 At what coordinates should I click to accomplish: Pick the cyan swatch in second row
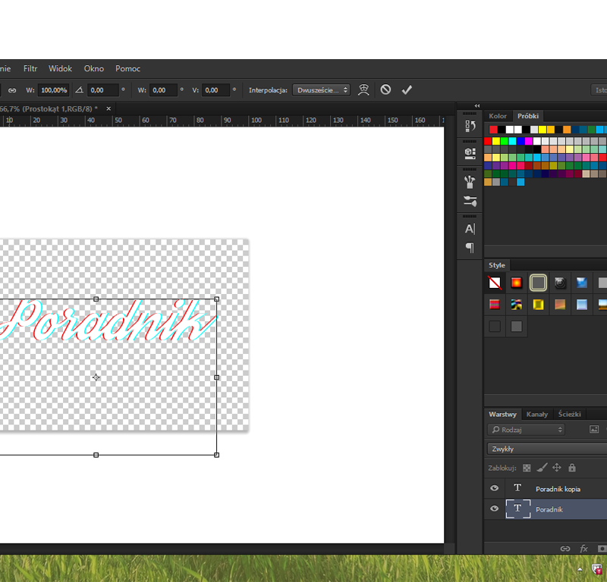pyautogui.click(x=512, y=141)
